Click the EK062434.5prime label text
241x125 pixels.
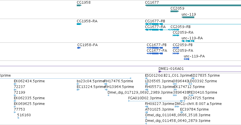point(29,81)
